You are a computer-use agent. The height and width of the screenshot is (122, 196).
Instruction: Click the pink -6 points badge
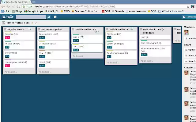(x=7, y=38)
